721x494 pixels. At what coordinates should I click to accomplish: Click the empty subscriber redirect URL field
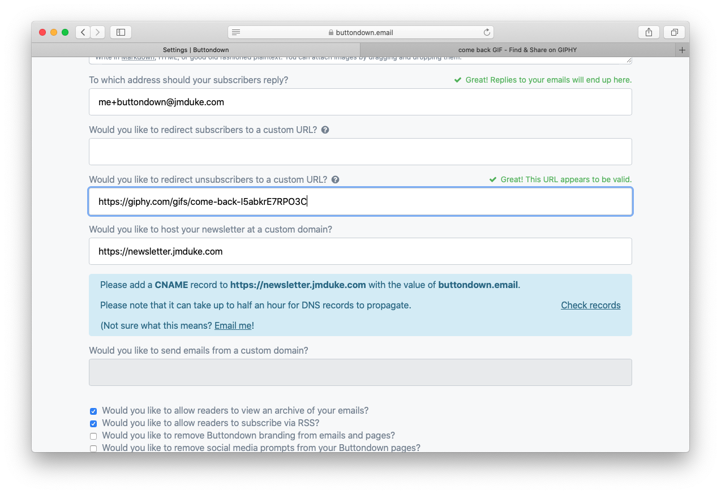[360, 152]
